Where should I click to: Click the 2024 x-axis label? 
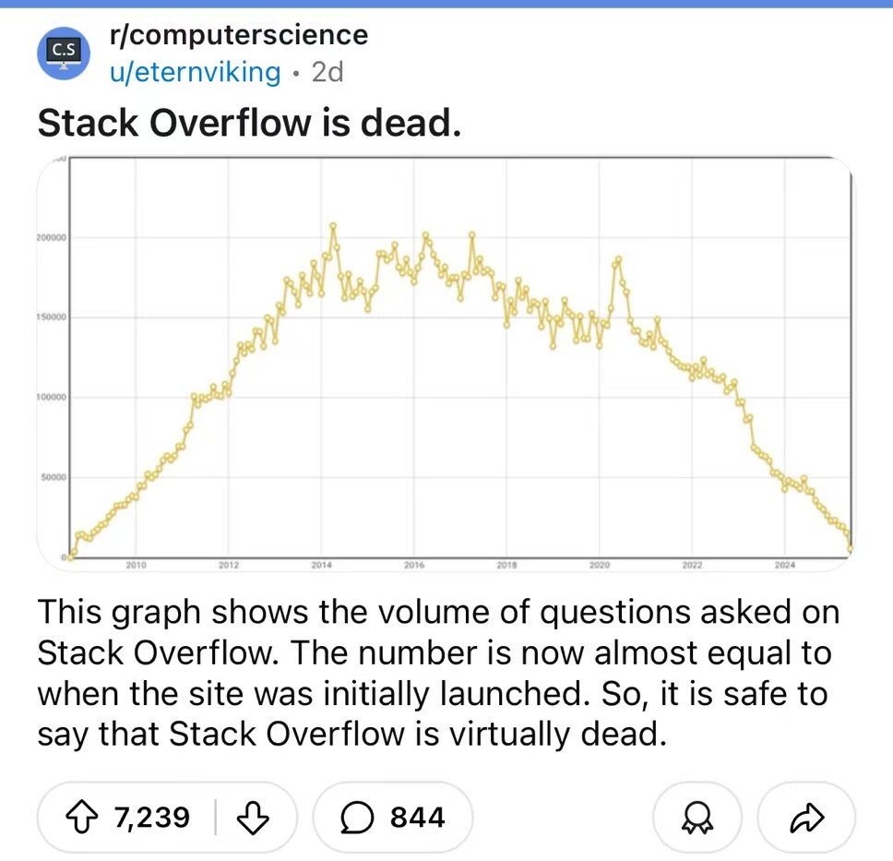point(785,565)
